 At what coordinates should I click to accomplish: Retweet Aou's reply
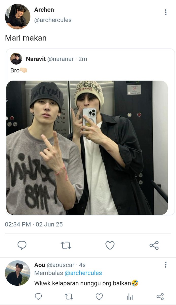coord(69,296)
